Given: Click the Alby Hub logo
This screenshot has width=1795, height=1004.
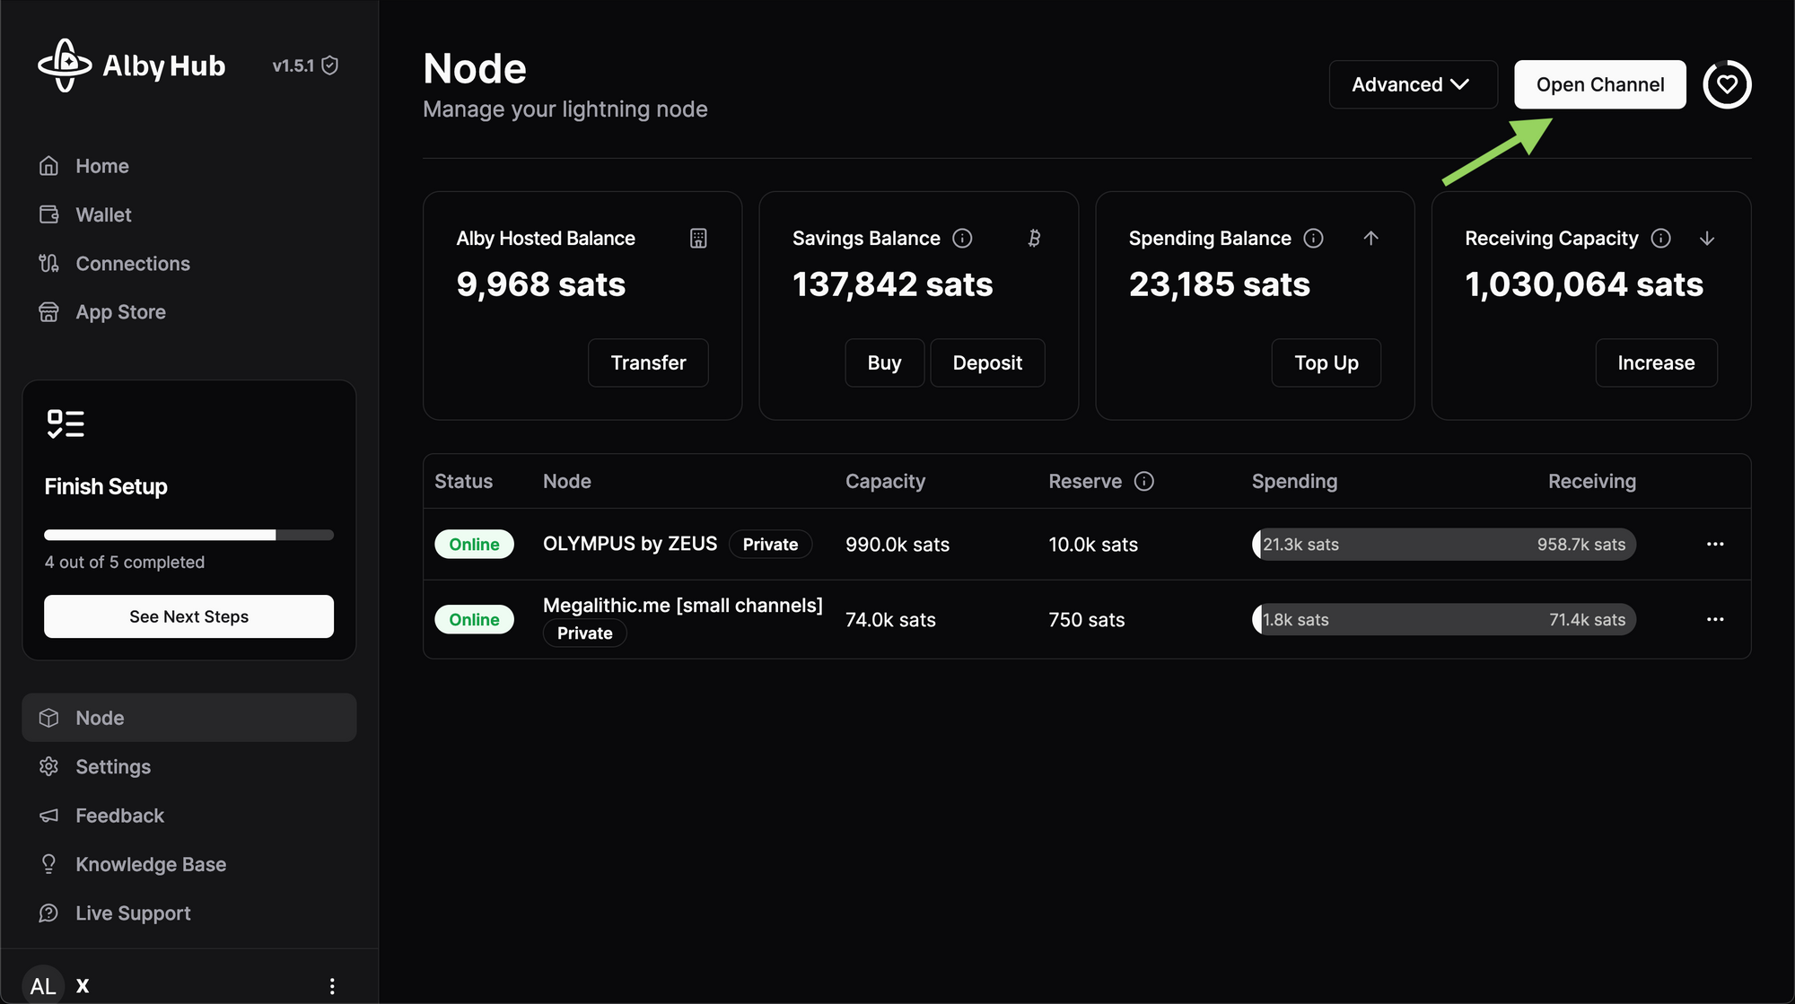Looking at the screenshot, I should pyautogui.click(x=65, y=65).
